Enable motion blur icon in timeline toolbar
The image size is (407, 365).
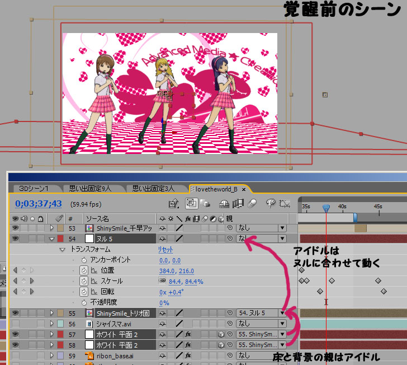pyautogui.click(x=252, y=204)
